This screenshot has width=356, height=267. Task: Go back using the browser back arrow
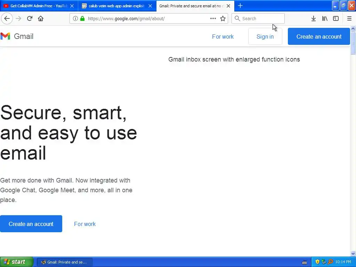[7, 18]
